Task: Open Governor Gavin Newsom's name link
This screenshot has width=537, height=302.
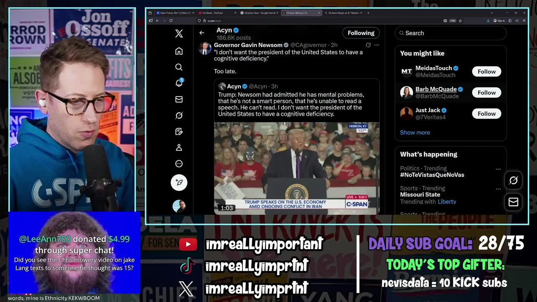Action: (248, 45)
